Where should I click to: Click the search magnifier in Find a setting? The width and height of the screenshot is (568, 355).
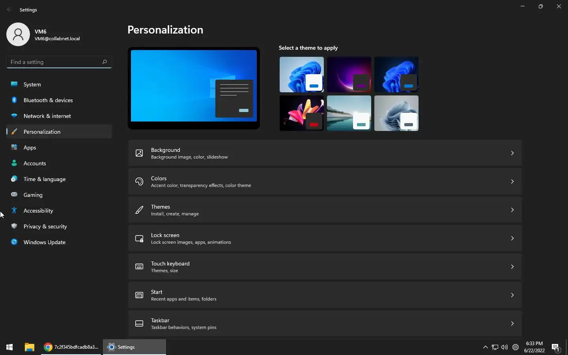(x=105, y=62)
